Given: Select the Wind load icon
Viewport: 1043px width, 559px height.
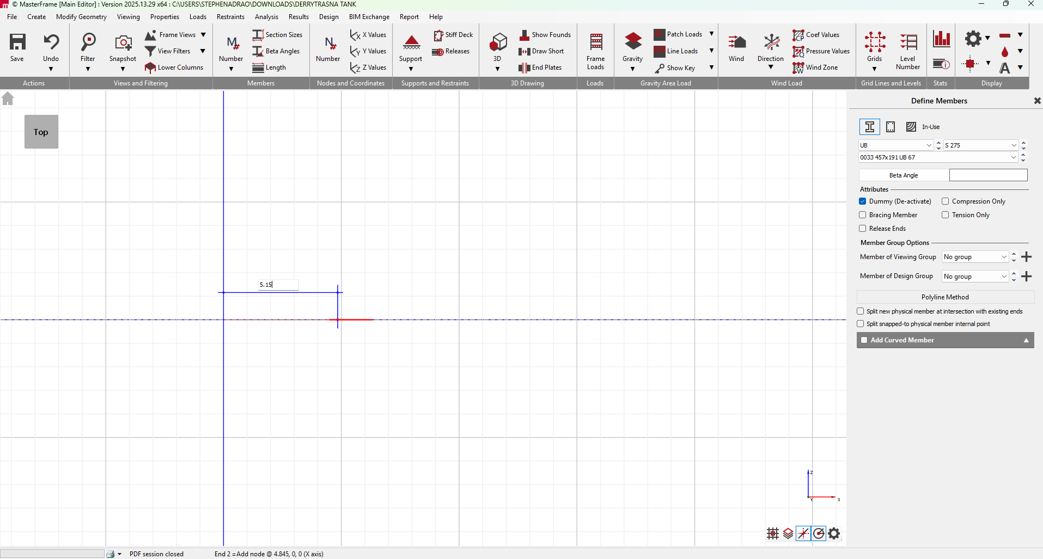Looking at the screenshot, I should pyautogui.click(x=736, y=42).
